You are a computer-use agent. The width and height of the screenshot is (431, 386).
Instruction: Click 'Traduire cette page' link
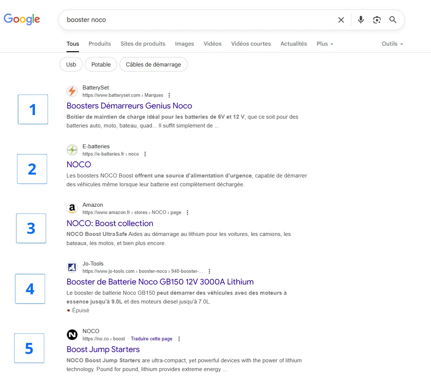tap(151, 339)
